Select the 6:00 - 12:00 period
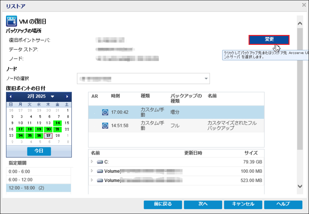Viewport: 309px width, 214px height. (39, 180)
